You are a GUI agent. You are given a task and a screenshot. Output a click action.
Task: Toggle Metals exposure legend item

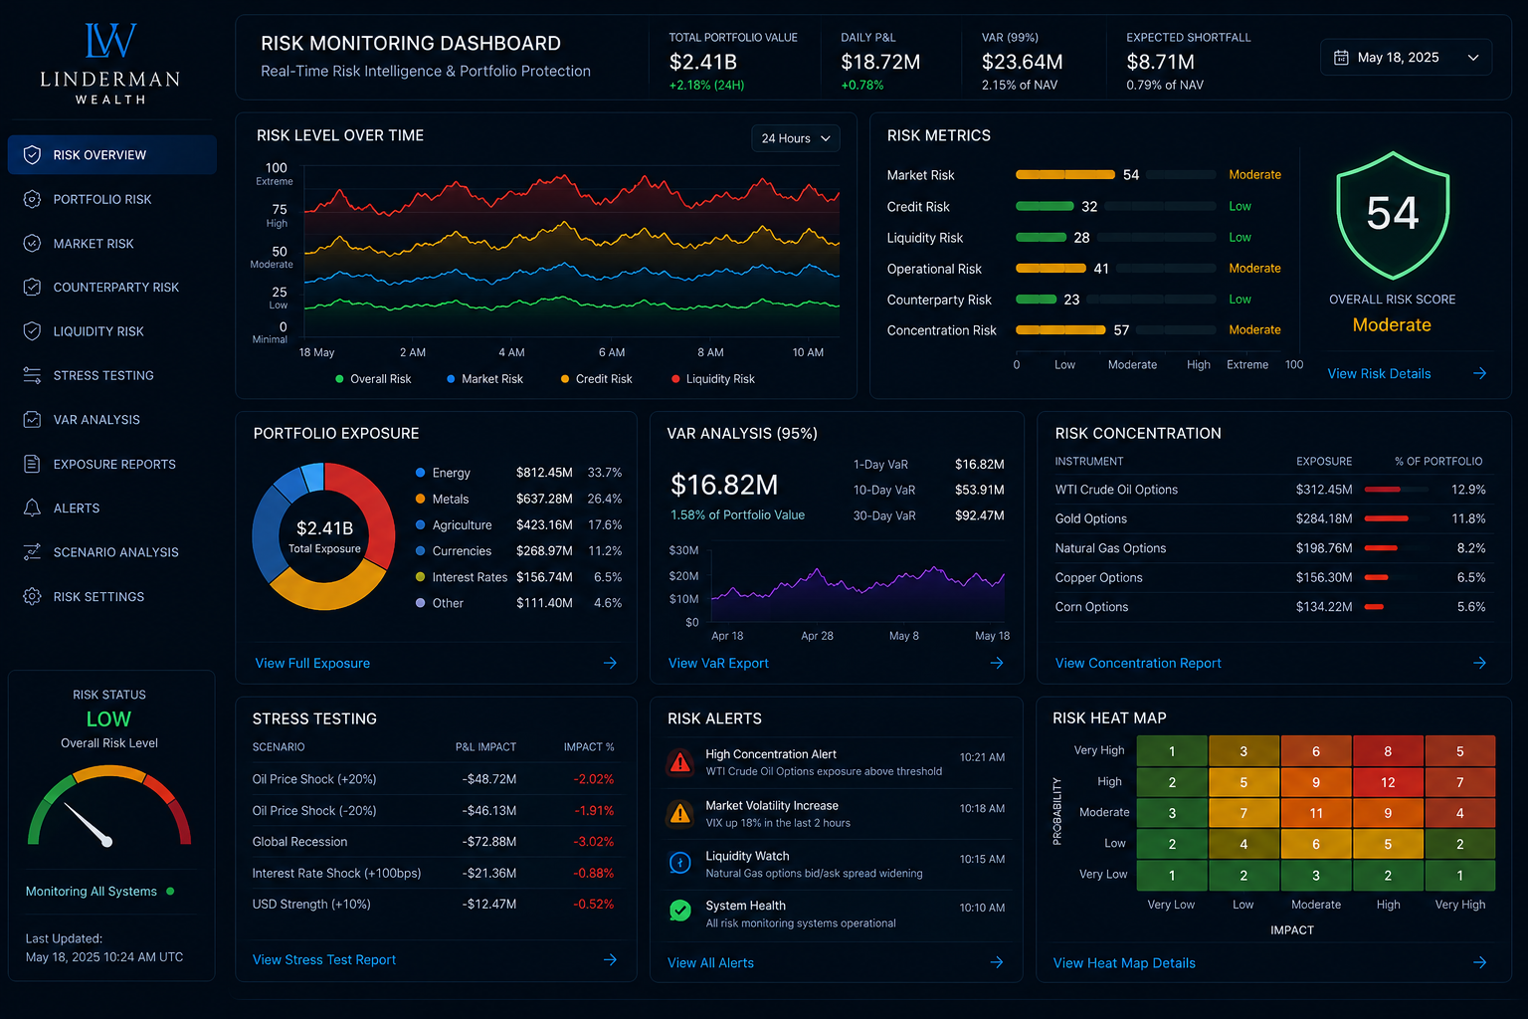pos(442,499)
